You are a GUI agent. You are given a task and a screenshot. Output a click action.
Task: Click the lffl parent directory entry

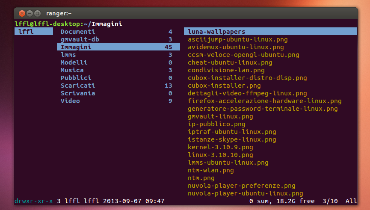[x=34, y=31]
